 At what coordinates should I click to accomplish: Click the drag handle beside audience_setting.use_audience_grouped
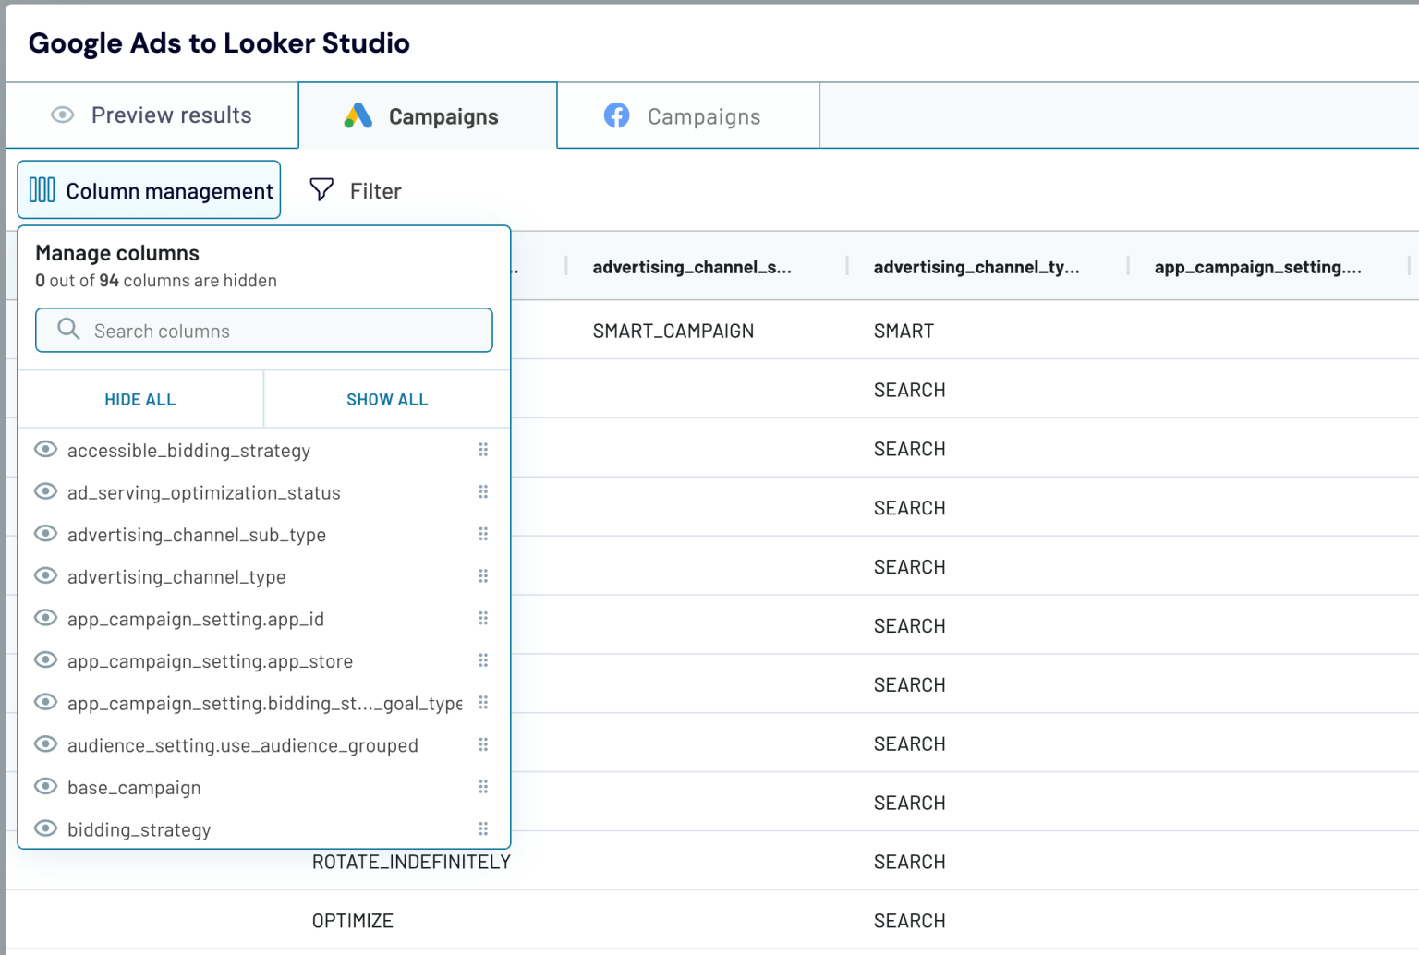click(483, 744)
